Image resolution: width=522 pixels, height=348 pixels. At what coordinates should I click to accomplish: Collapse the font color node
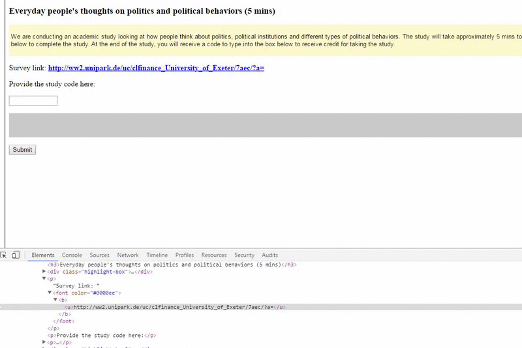[x=50, y=293]
